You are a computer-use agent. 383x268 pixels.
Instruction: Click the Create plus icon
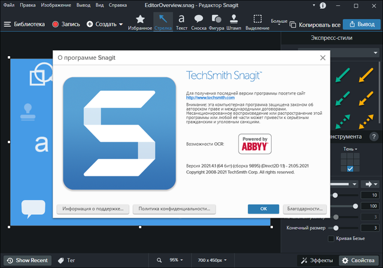90,24
